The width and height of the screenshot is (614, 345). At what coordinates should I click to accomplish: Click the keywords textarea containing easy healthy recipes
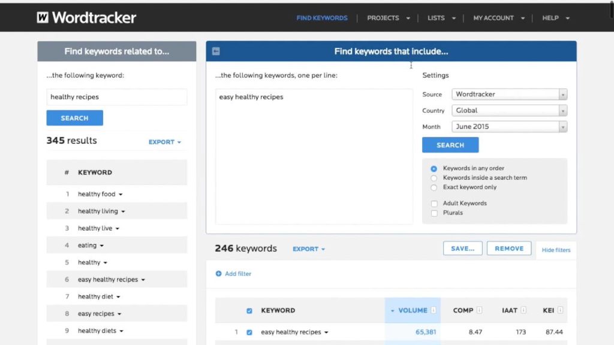point(314,156)
